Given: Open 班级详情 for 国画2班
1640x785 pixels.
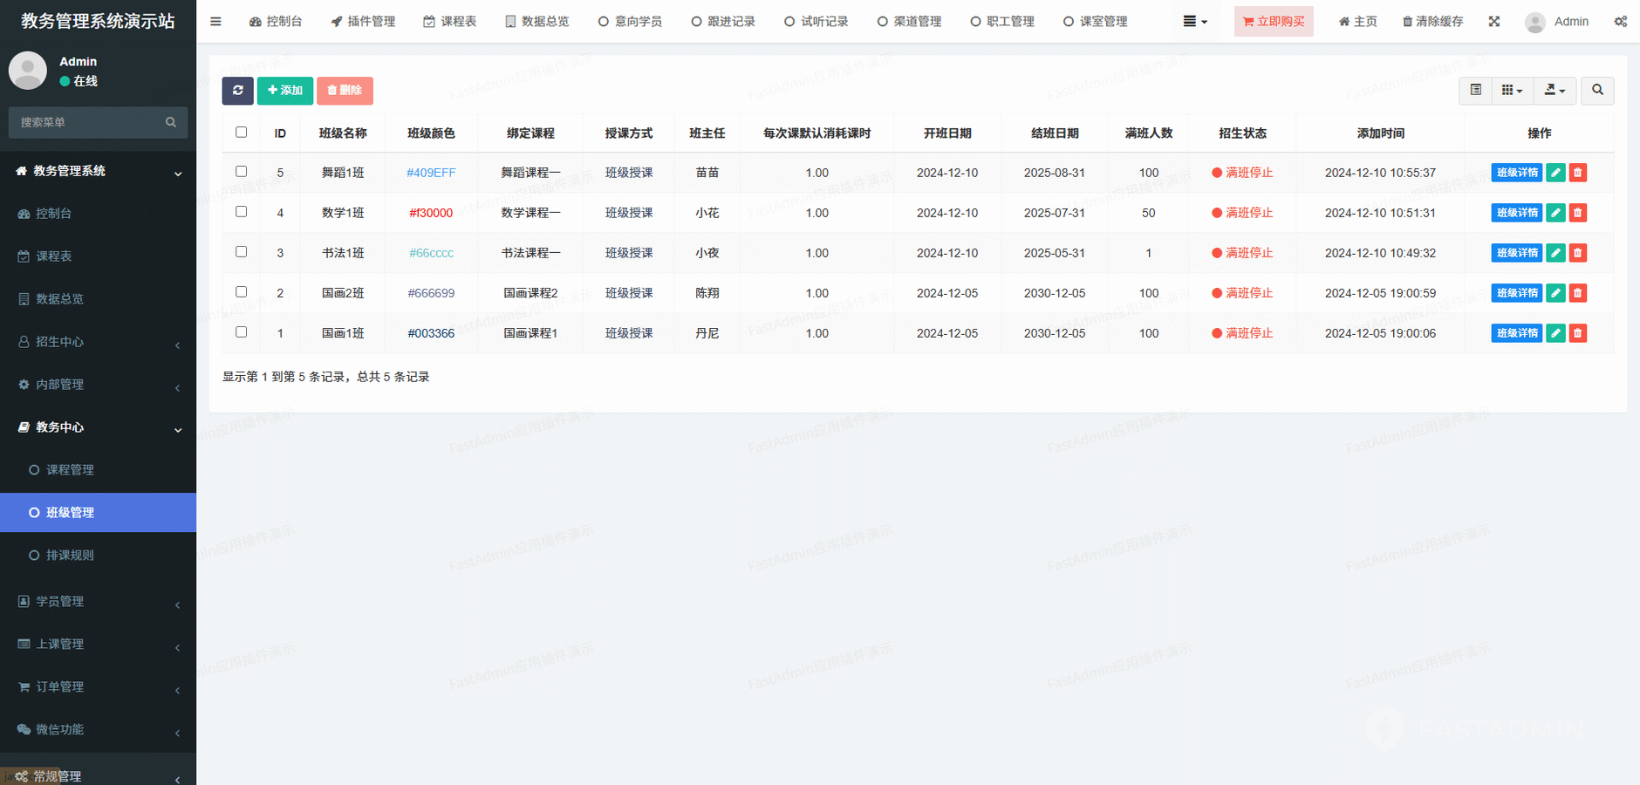Looking at the screenshot, I should pyautogui.click(x=1516, y=293).
